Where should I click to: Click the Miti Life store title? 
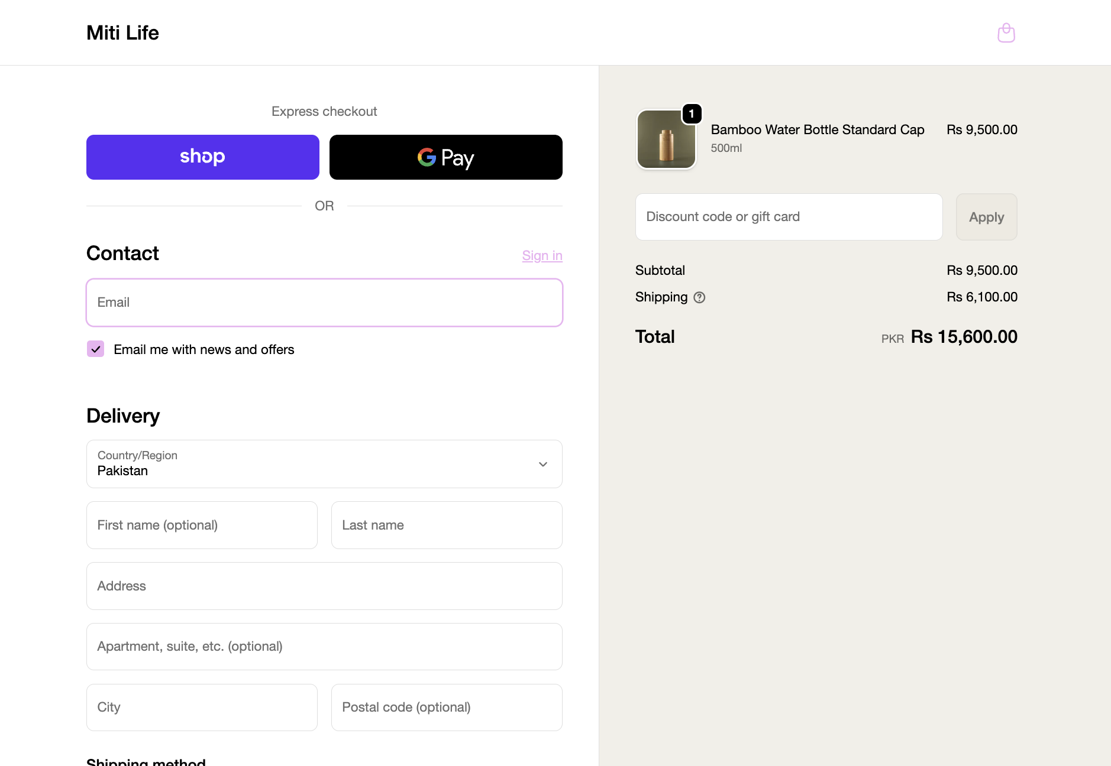(x=122, y=33)
